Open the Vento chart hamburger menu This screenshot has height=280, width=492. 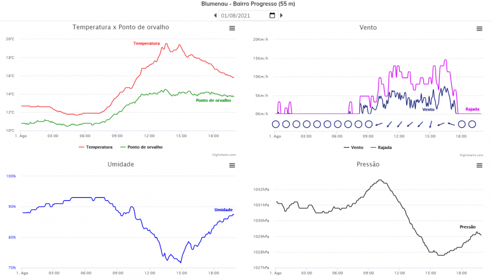pos(479,28)
